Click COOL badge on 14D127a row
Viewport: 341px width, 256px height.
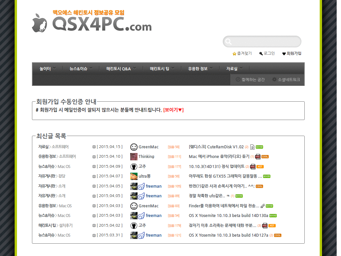point(277,235)
